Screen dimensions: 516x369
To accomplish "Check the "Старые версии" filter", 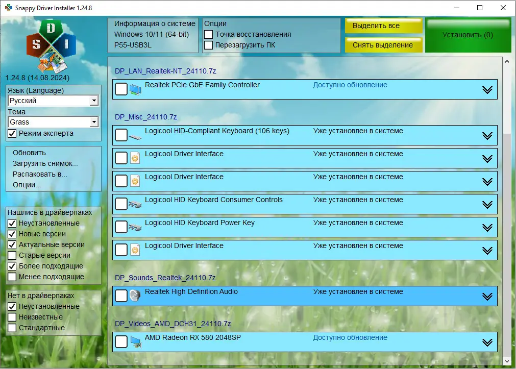I will pyautogui.click(x=13, y=255).
